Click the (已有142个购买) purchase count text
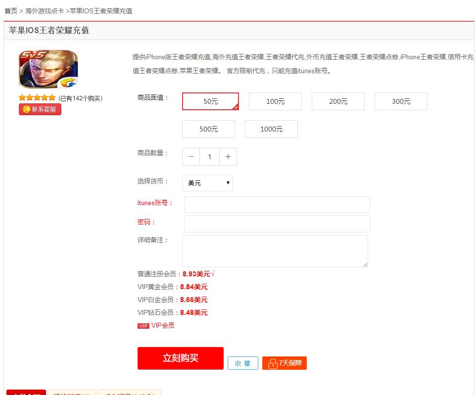476x395 pixels. (81, 98)
